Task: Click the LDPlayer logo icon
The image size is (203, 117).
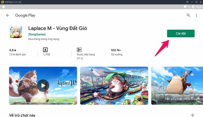Action: click(2, 2)
